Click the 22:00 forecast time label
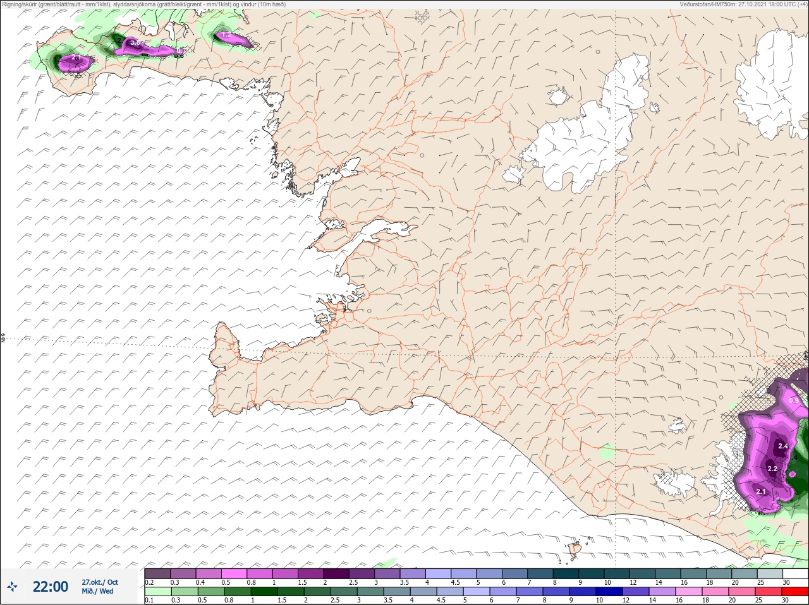Viewport: 809px width, 605px height. (x=51, y=587)
